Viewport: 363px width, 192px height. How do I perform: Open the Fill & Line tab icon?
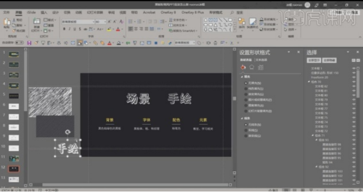(243, 67)
